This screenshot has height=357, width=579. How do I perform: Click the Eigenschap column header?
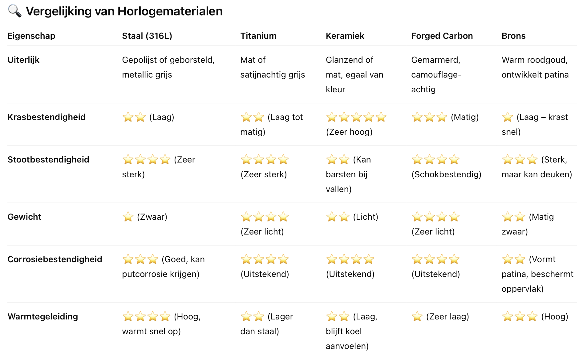tap(31, 36)
